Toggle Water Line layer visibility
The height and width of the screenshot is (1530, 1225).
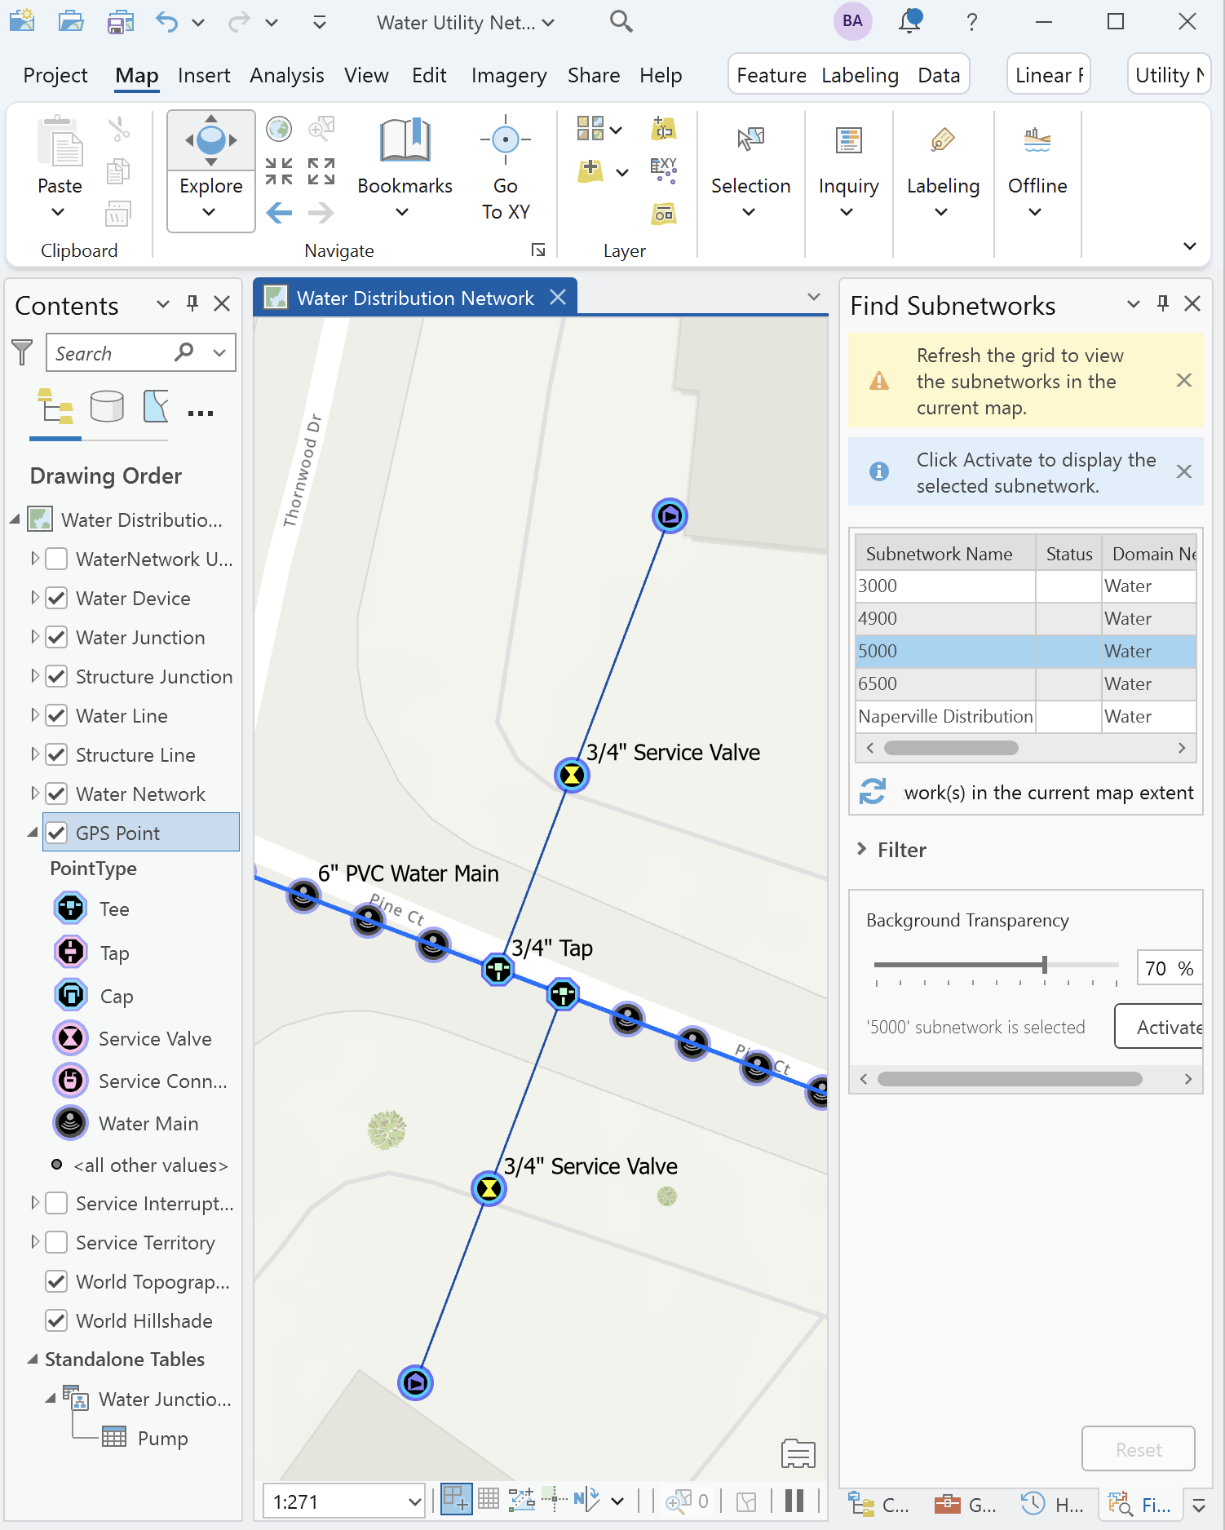tap(56, 716)
